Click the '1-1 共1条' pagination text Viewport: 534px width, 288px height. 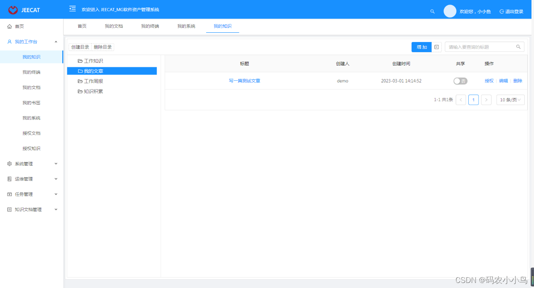point(444,100)
